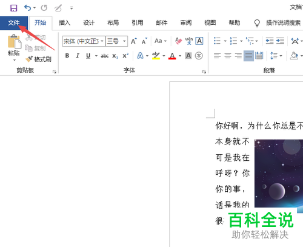Click the Increase Indent icon
The image size is (303, 247).
coord(280,41)
